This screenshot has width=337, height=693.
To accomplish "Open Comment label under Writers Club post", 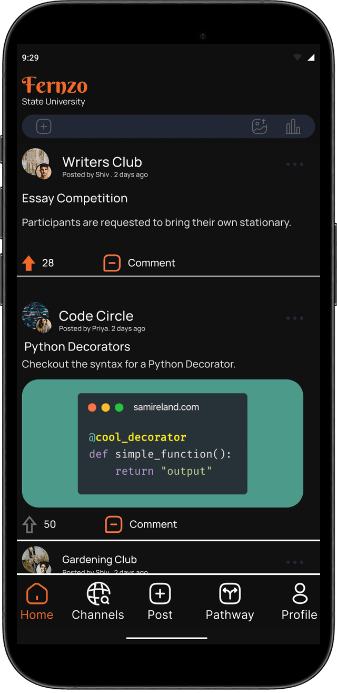I will click(152, 263).
